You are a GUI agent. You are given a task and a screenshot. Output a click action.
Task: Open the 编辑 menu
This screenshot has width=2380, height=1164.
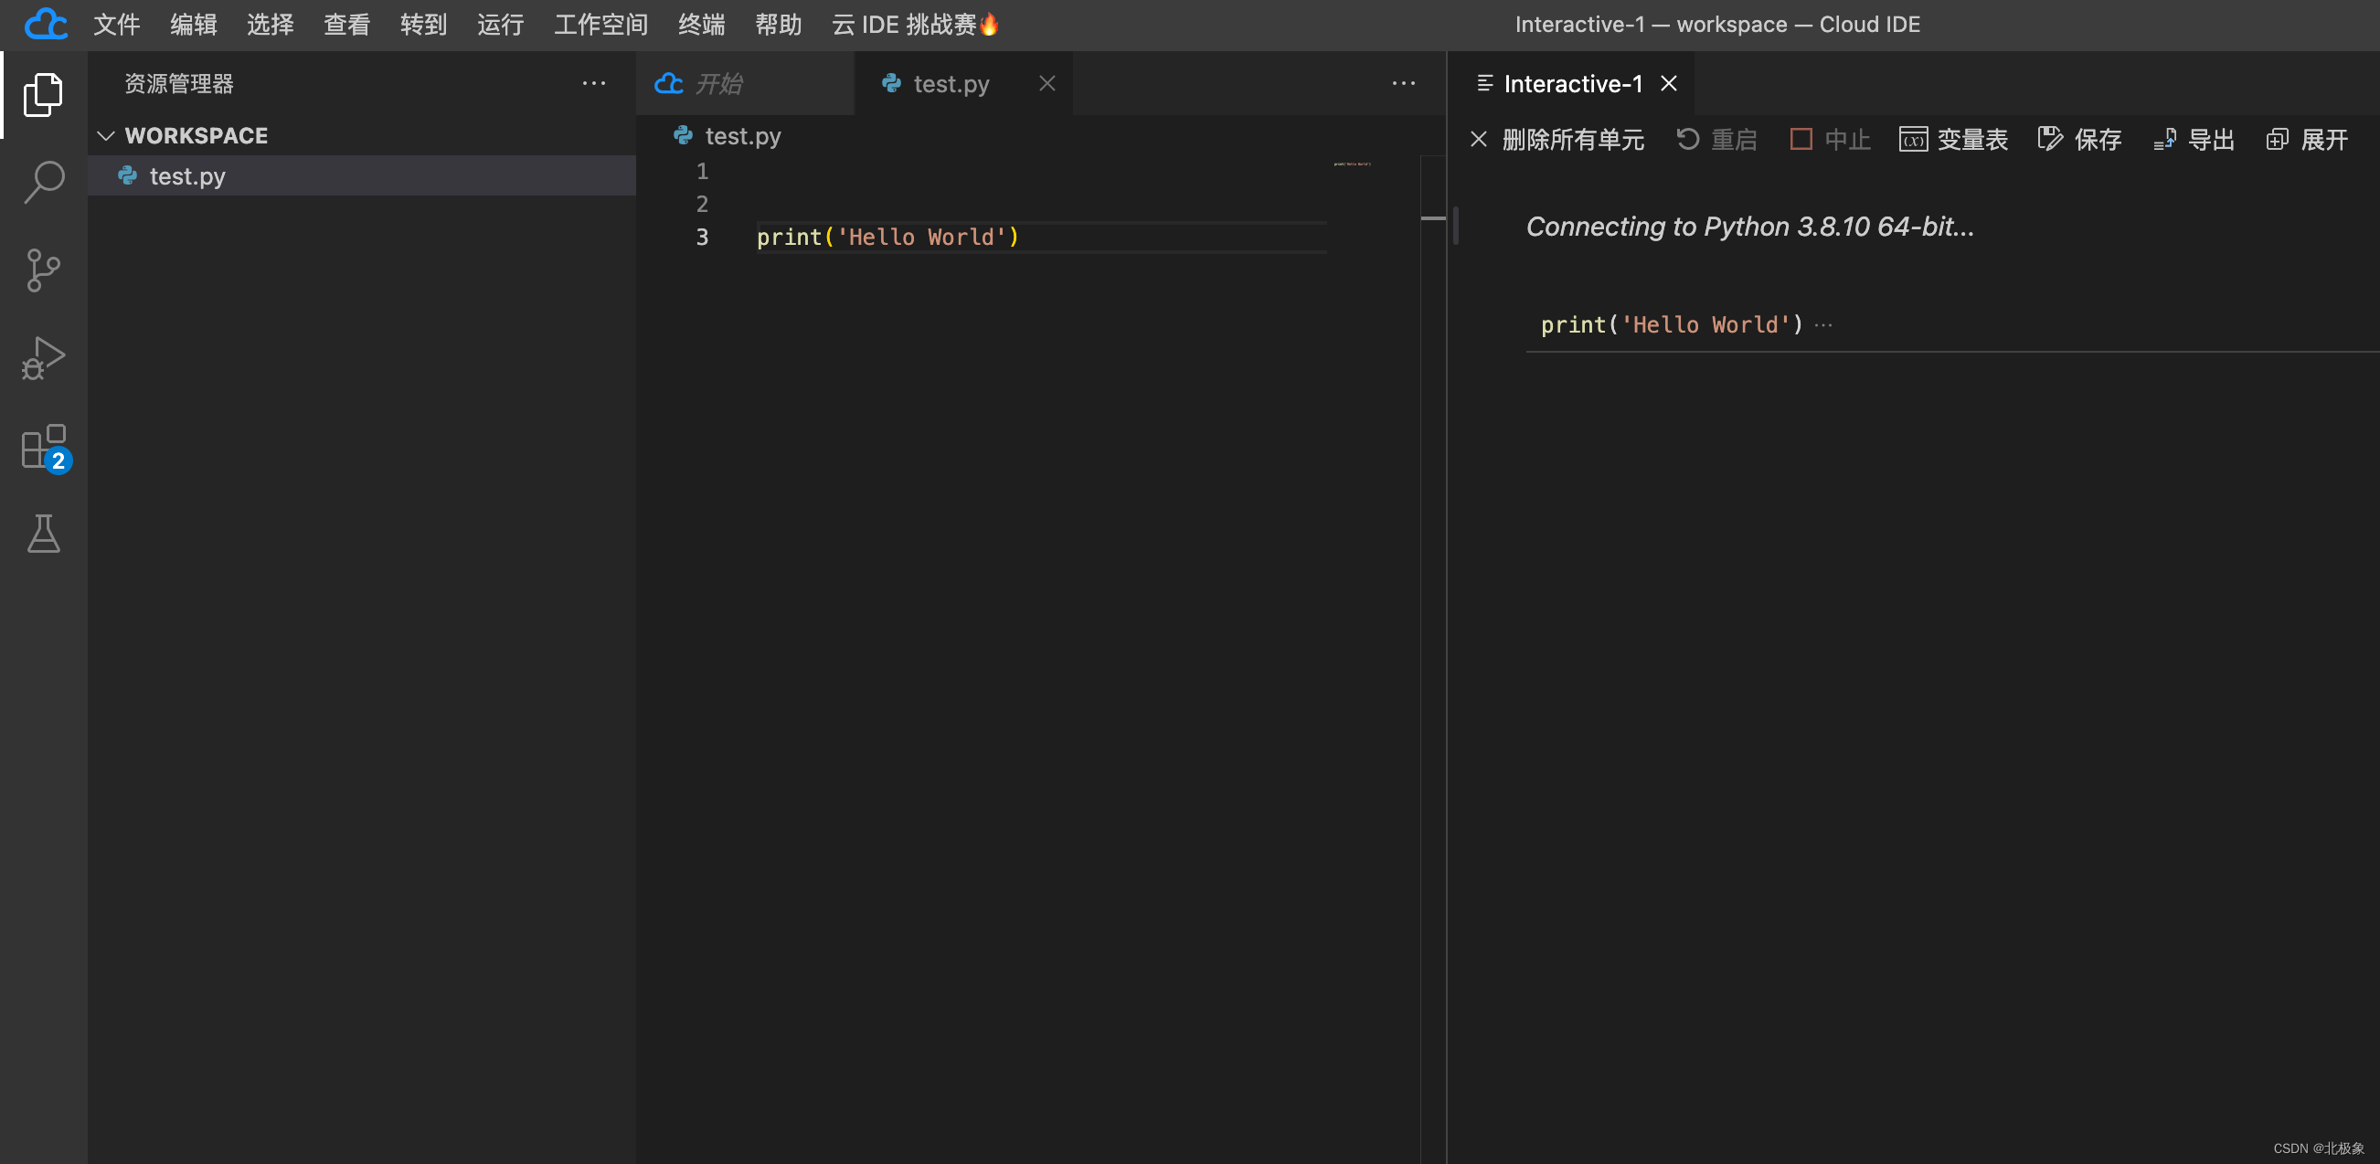pos(193,24)
